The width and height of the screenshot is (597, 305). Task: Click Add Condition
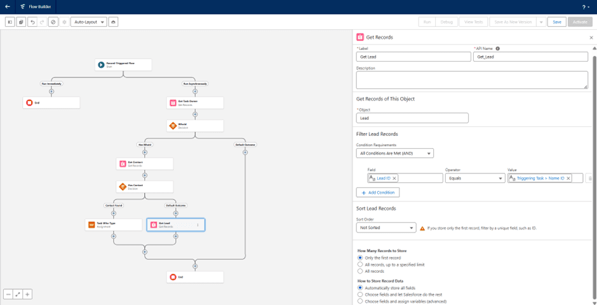coord(378,193)
